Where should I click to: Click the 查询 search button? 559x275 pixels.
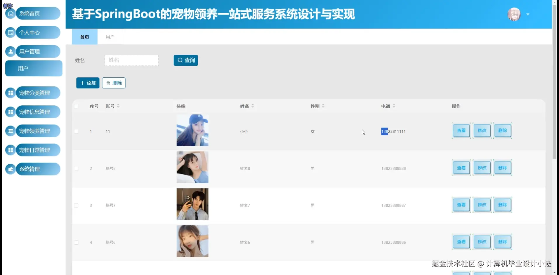pyautogui.click(x=186, y=60)
